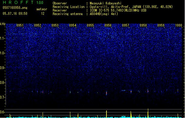Click the yellow intensity spike below 0956
Screen dimensions: 185x118
pyautogui.click(x=106, y=114)
